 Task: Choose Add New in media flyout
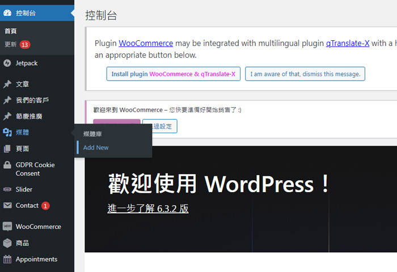96,147
